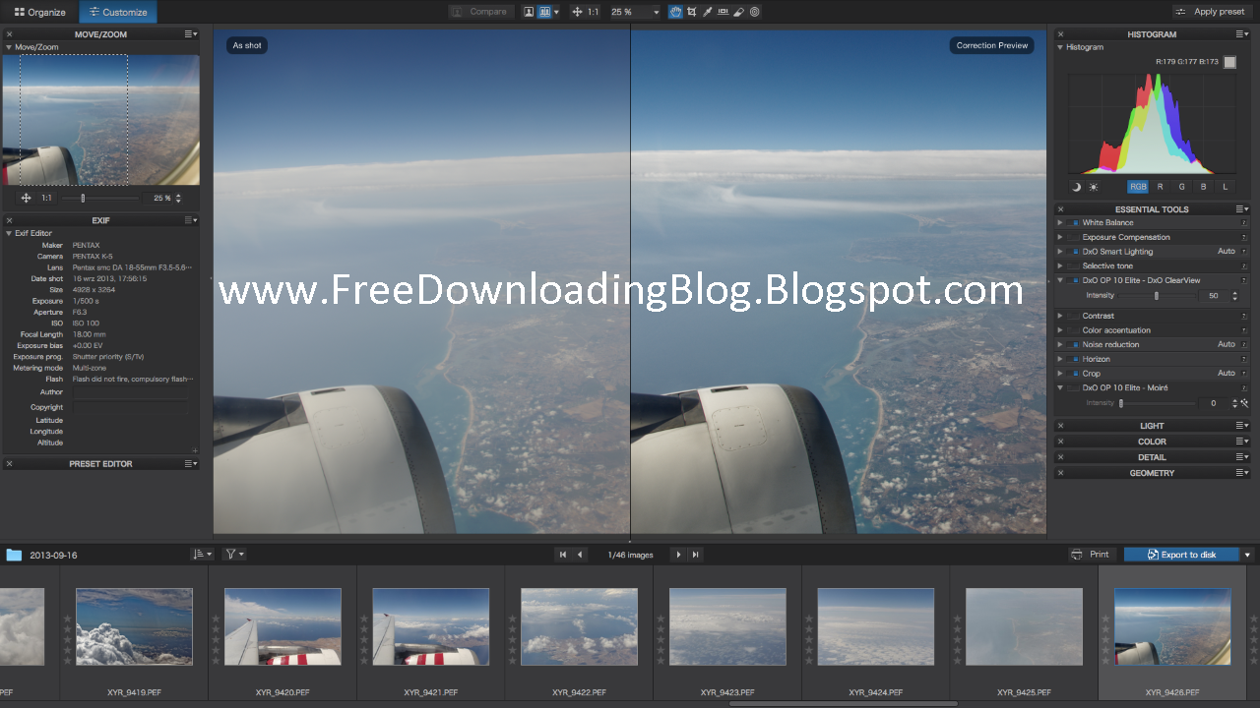Go to first image in filmstrip
Image resolution: width=1260 pixels, height=708 pixels.
[563, 555]
